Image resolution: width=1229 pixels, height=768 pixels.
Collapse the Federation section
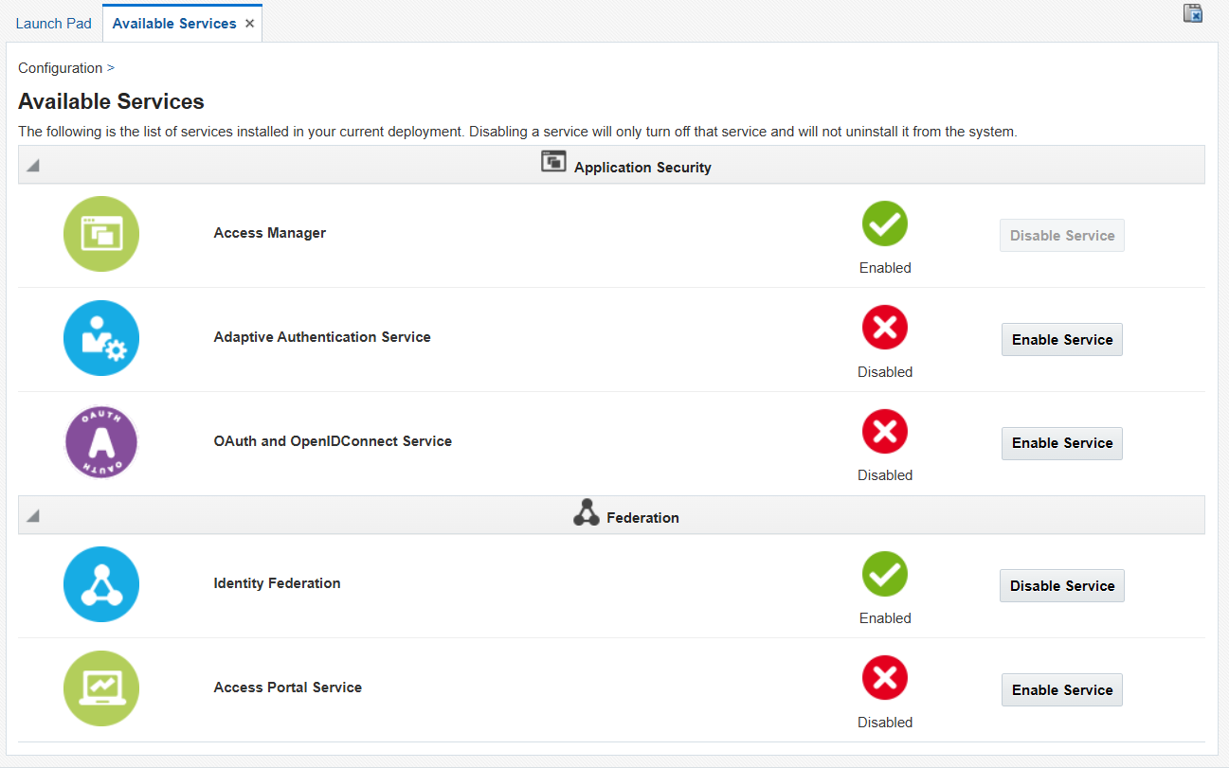[33, 516]
